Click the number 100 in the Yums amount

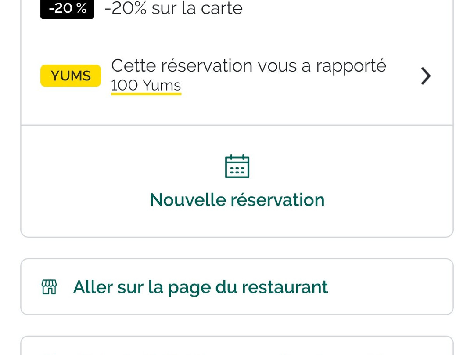pos(125,85)
